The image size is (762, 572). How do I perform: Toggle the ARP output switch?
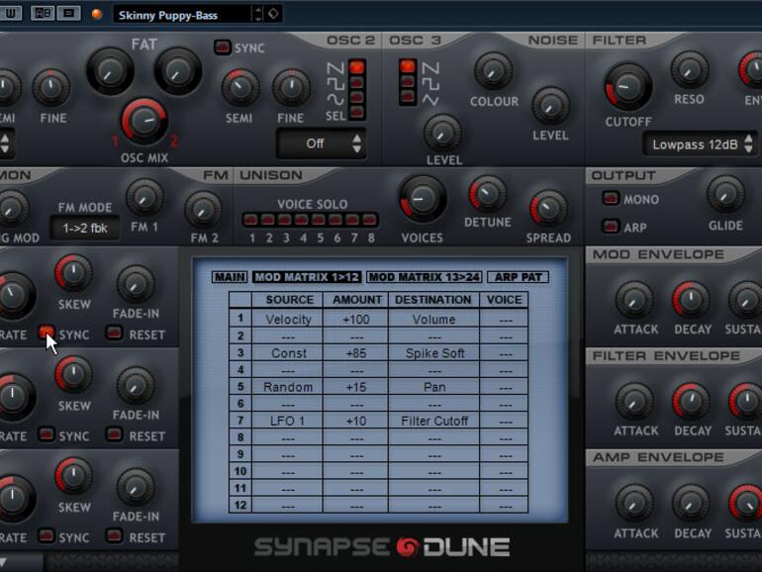click(x=611, y=227)
